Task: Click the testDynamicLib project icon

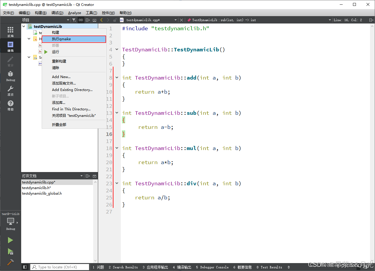Action: pyautogui.click(x=30, y=26)
